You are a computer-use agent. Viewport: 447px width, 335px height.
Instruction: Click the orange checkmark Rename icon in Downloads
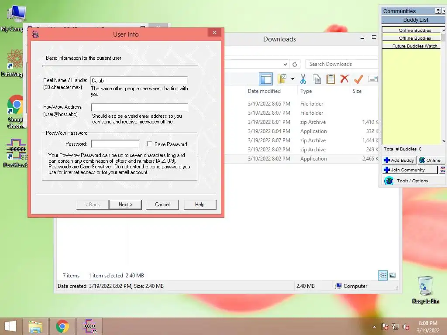point(358,79)
